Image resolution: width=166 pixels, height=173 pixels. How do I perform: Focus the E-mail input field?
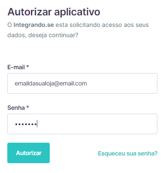click(x=82, y=83)
